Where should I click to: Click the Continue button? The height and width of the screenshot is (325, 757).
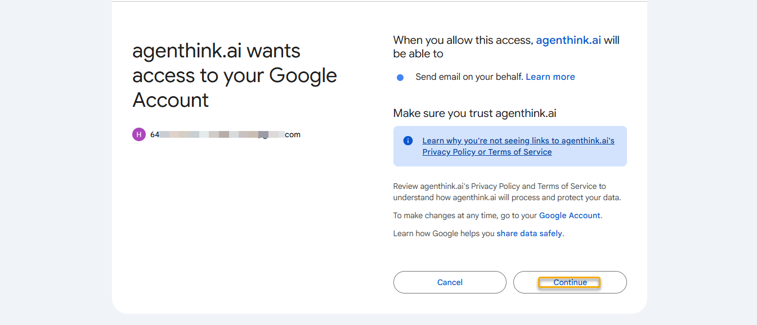pyautogui.click(x=570, y=282)
